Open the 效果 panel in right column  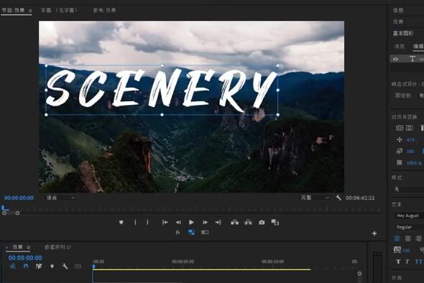tap(398, 22)
